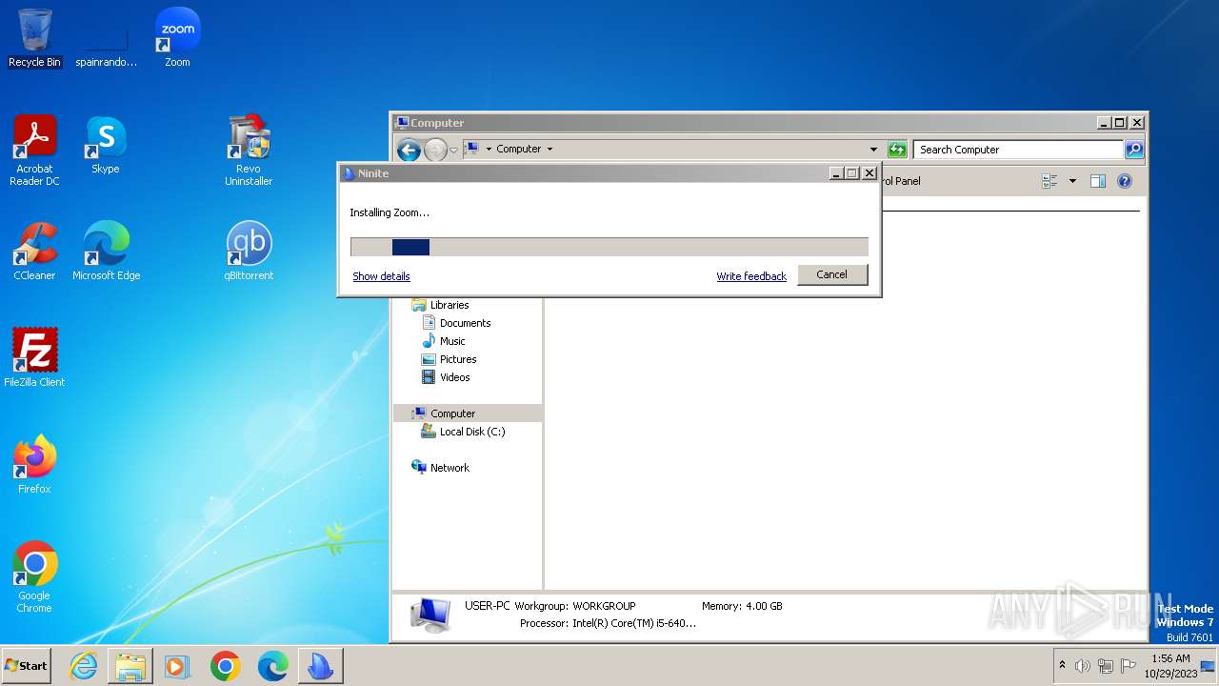Image resolution: width=1219 pixels, height=686 pixels.
Task: Show the desktop via the tray button
Action: pos(1208,666)
